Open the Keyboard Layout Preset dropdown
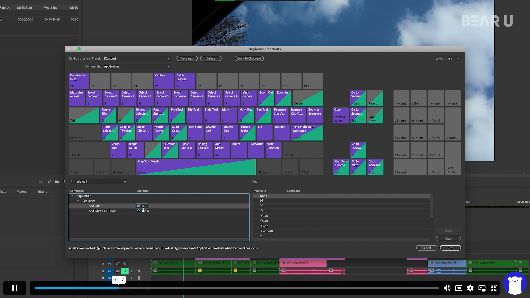Screen dimensions: 530x298 (137, 58)
